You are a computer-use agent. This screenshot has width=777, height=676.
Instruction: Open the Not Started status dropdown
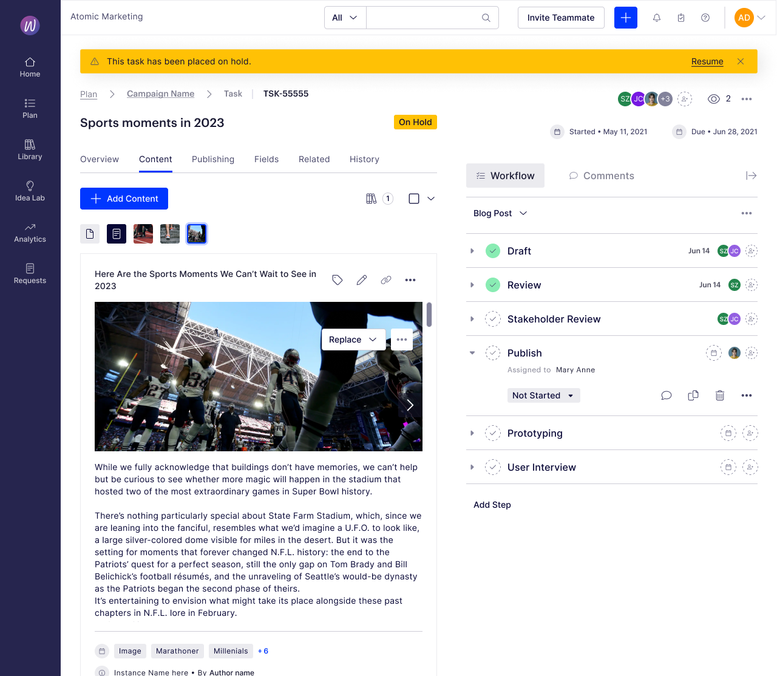coord(543,395)
